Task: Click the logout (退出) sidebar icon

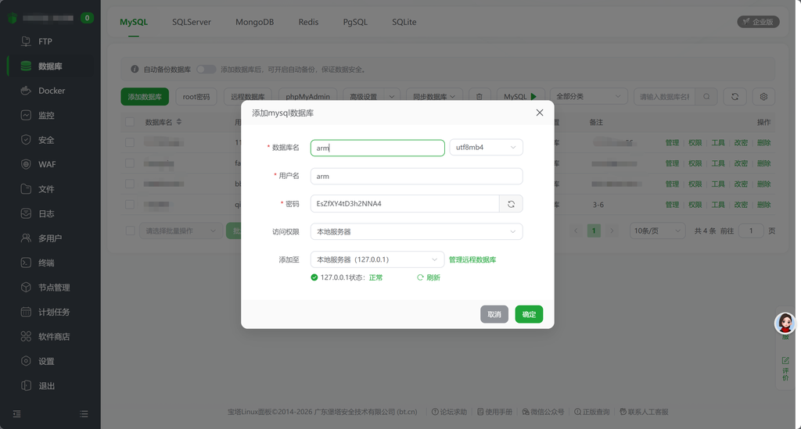Action: (26, 386)
